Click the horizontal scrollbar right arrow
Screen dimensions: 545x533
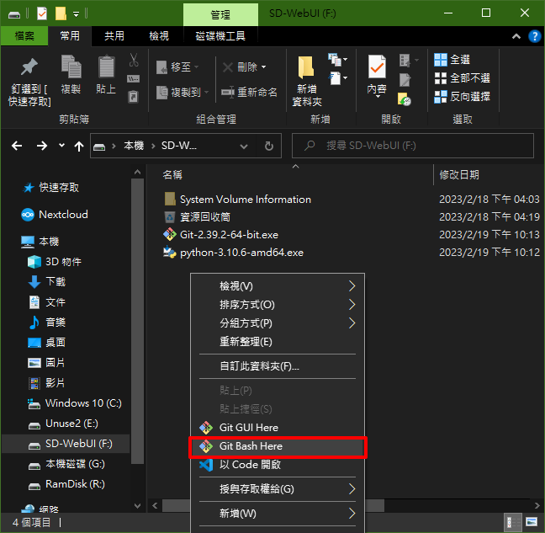pyautogui.click(x=537, y=505)
